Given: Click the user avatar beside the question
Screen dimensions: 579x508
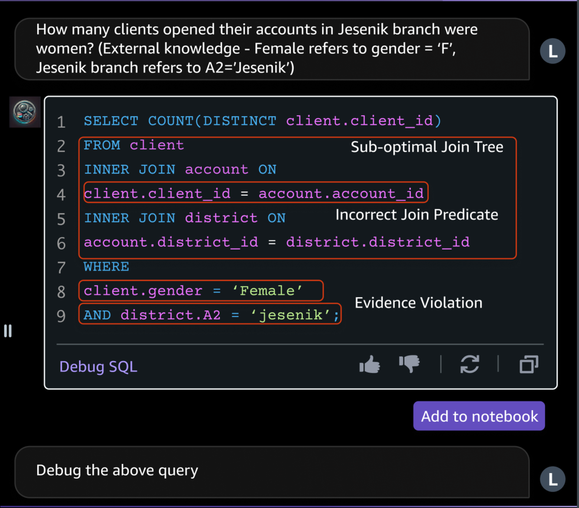Looking at the screenshot, I should [553, 51].
